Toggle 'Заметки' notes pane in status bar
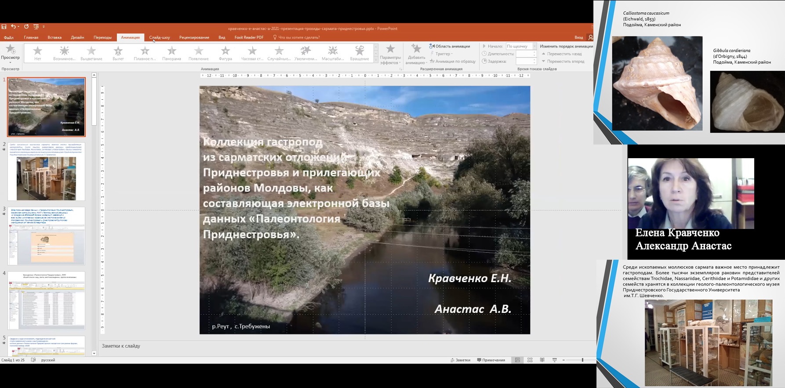 [x=460, y=360]
